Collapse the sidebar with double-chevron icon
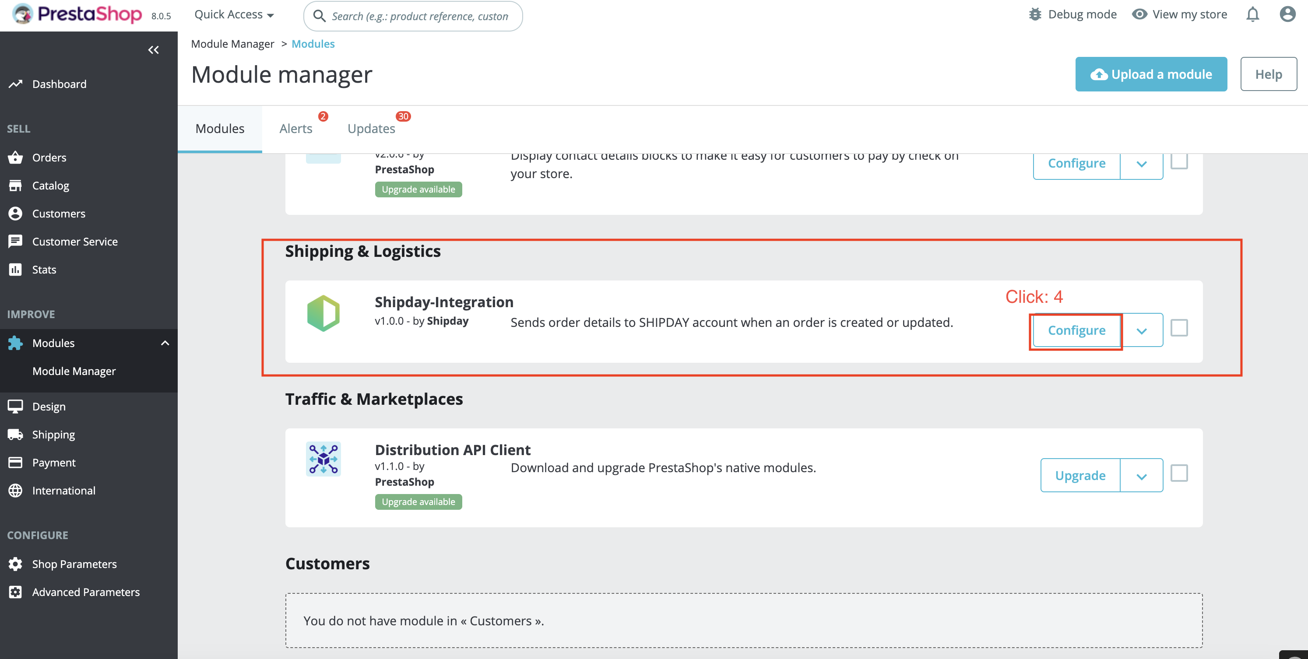Screen dimensions: 1308x659 tap(153, 50)
